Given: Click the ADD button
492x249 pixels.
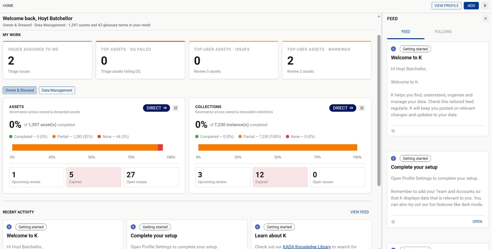Looking at the screenshot, I should point(471,6).
